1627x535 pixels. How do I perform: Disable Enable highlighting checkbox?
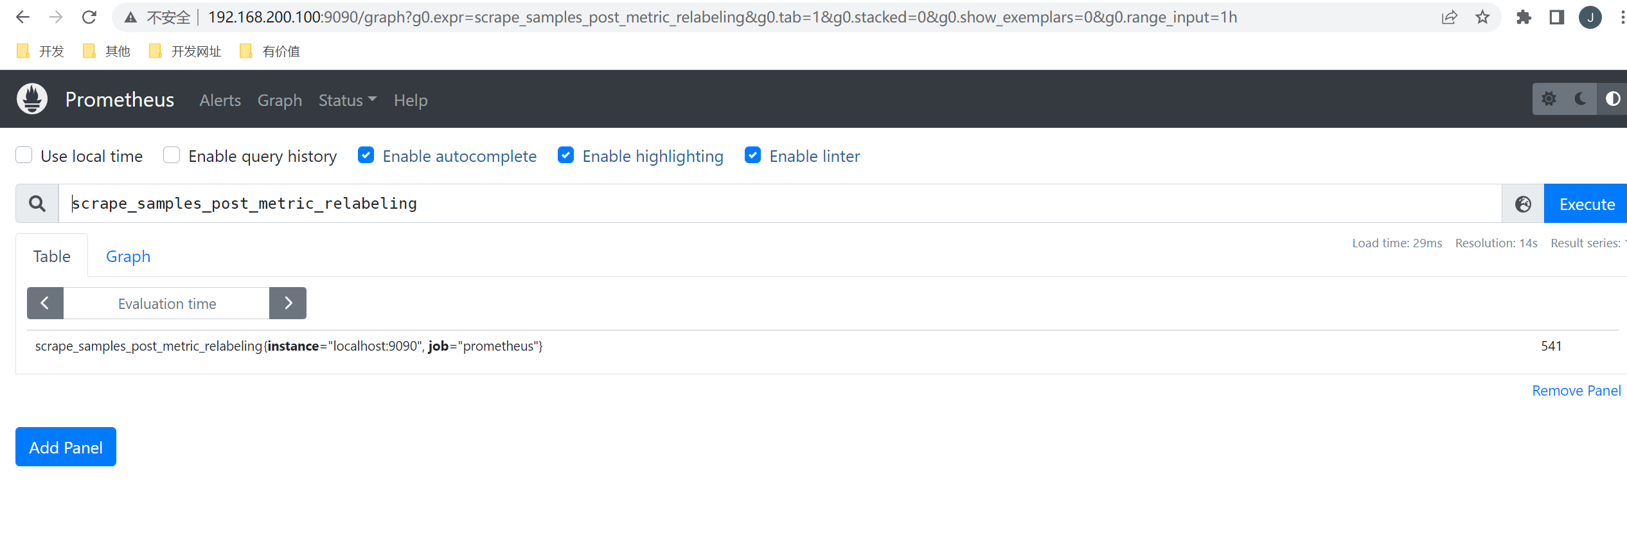[x=565, y=155]
